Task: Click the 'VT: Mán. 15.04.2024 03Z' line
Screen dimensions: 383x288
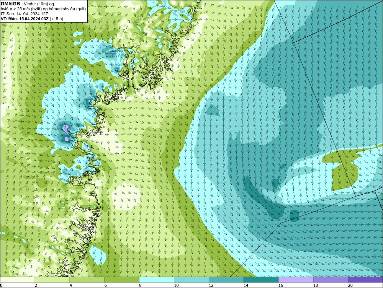Action: (x=25, y=19)
